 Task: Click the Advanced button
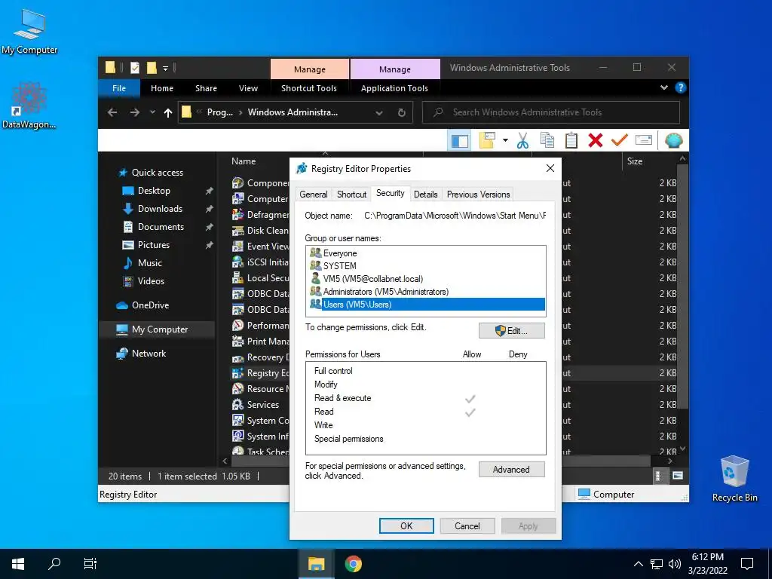click(512, 470)
